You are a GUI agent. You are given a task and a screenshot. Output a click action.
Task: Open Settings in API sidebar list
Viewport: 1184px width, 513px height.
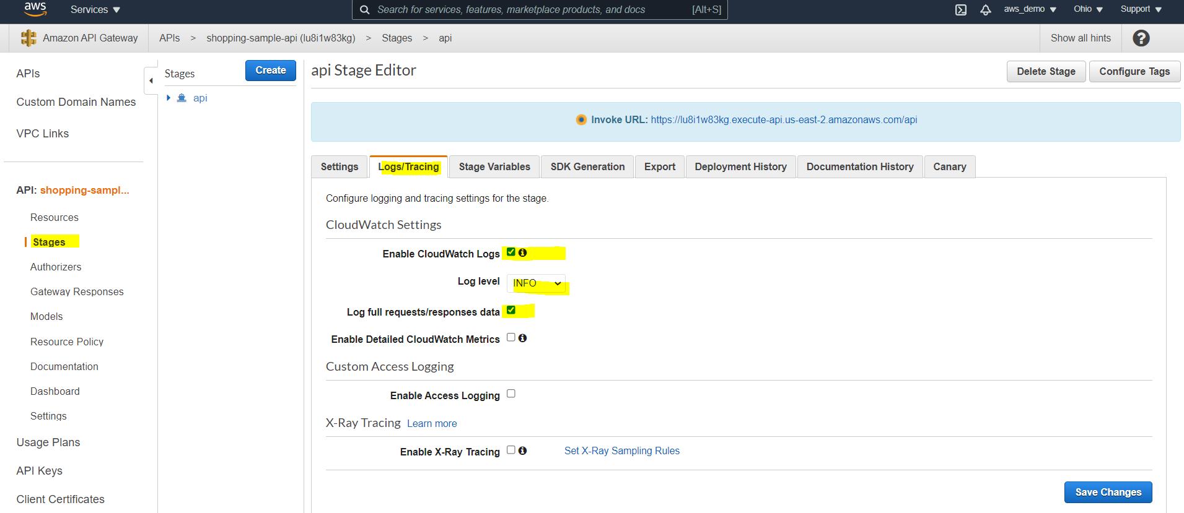tap(48, 416)
